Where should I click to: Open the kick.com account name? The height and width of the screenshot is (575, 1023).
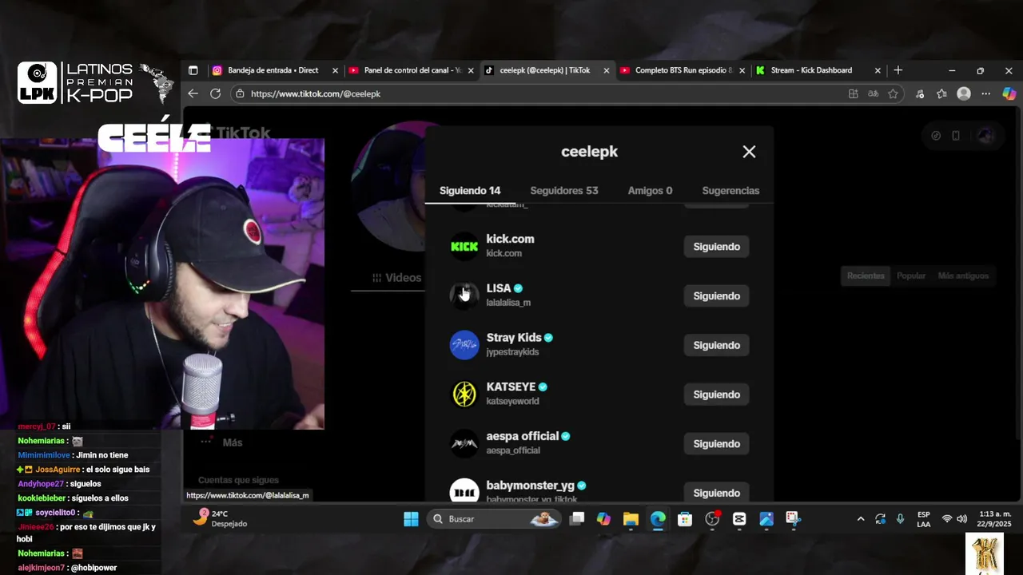pyautogui.click(x=510, y=239)
